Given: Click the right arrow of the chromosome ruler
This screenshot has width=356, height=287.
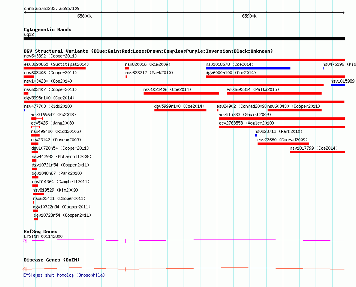Looking at the screenshot, I should pos(344,12).
